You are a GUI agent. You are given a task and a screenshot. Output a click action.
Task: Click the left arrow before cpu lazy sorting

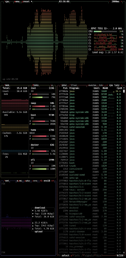(x=107, y=85)
